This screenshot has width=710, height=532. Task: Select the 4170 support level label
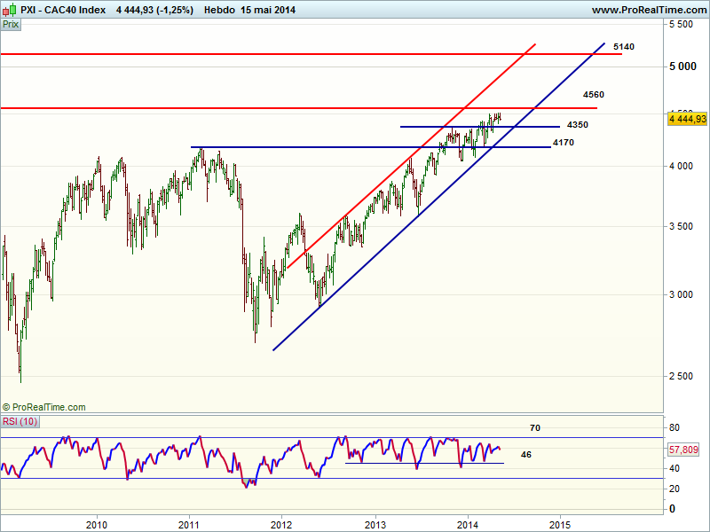pos(563,142)
